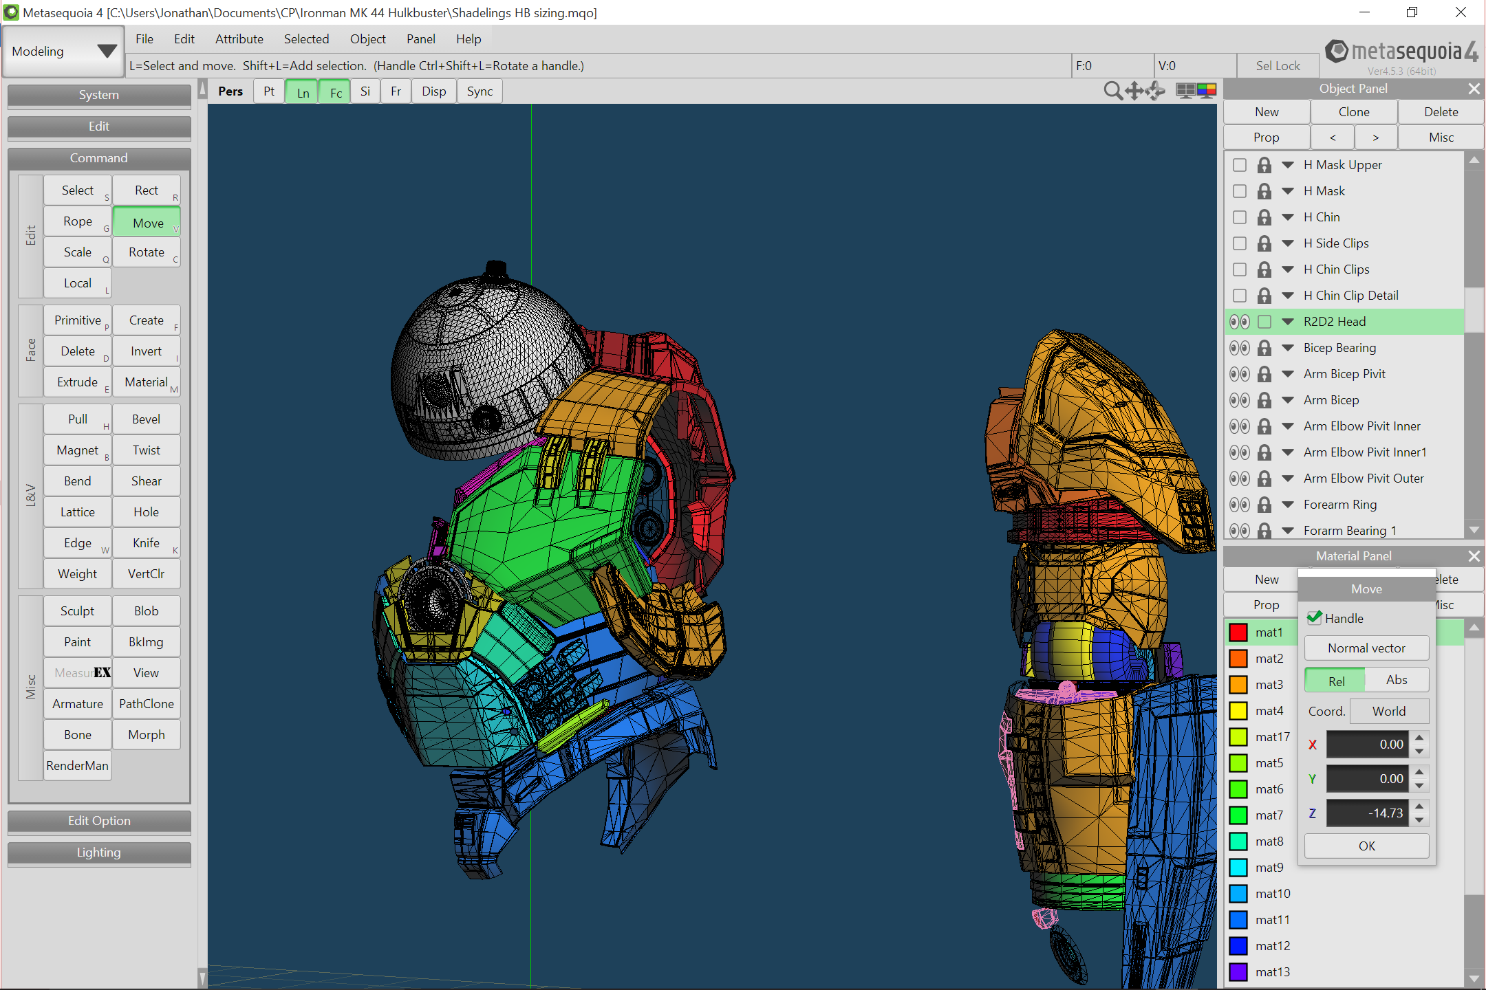This screenshot has height=990, width=1486.
Task: Toggle visibility checkbox of H Mask Upper
Action: point(1240,165)
